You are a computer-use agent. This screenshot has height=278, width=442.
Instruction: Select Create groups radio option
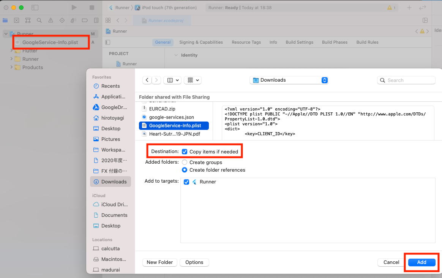coord(185,162)
